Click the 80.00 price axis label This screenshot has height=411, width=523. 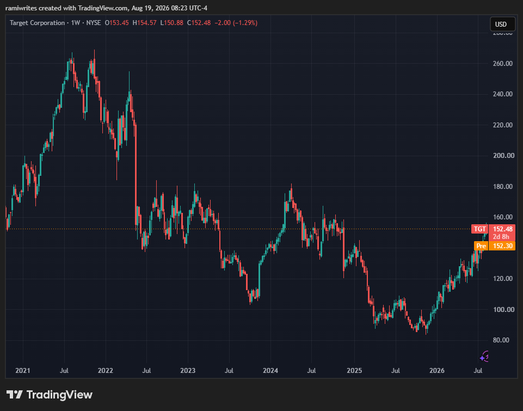pyautogui.click(x=501, y=340)
